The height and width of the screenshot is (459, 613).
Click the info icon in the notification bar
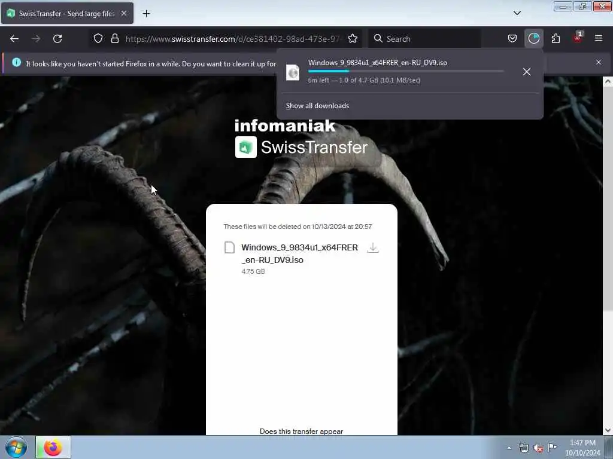[x=16, y=62]
